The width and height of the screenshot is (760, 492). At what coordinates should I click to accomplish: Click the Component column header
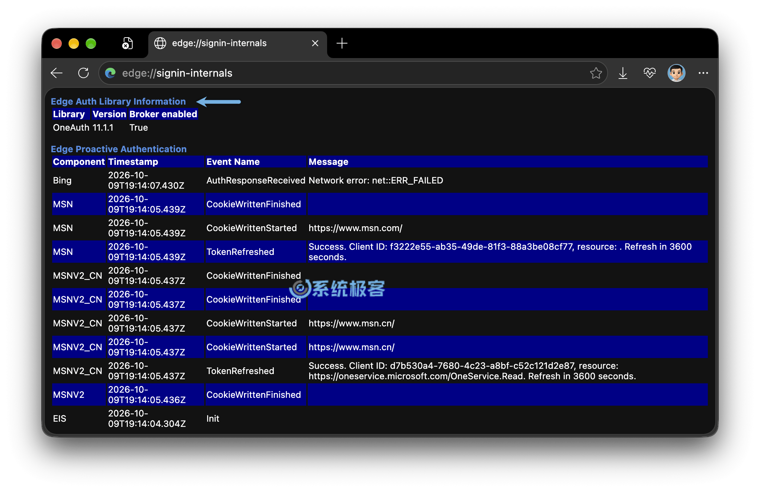tap(79, 162)
